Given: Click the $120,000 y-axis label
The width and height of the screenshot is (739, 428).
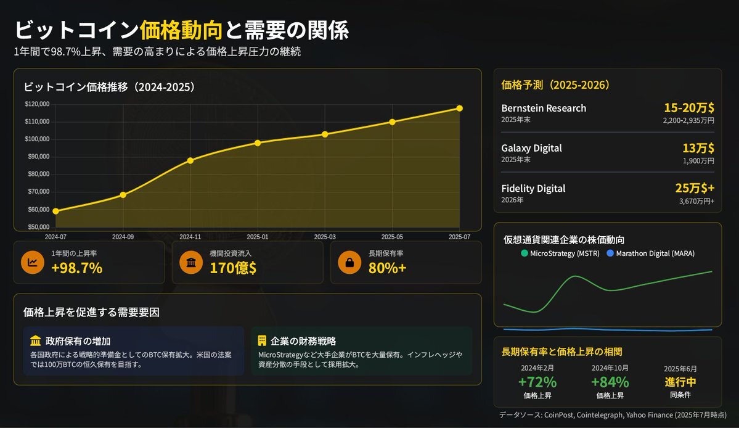Looking at the screenshot, I should (x=37, y=104).
